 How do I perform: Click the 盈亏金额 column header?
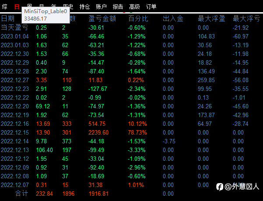[x=102, y=18]
